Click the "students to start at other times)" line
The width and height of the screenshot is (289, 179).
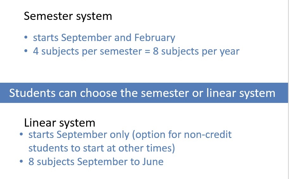[x=102, y=148]
